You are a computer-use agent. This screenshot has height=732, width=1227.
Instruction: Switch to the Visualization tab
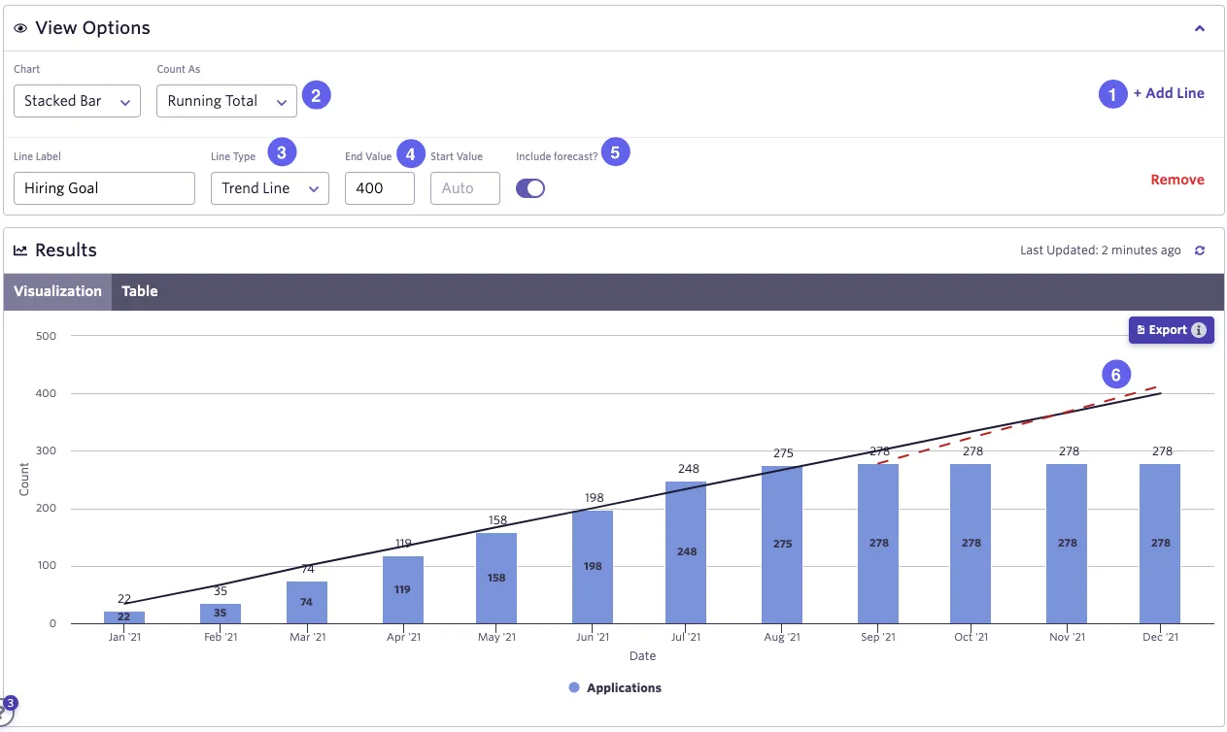click(57, 291)
